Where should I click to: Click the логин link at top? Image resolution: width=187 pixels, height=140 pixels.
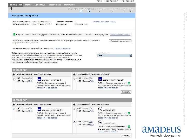[99, 1]
